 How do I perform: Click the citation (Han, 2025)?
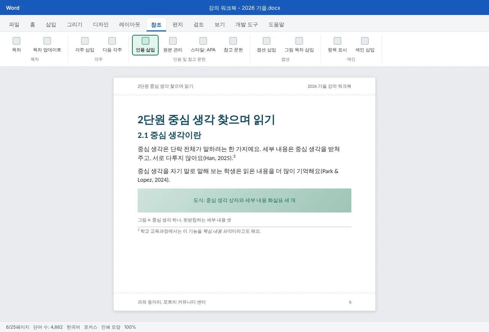[x=218, y=158]
